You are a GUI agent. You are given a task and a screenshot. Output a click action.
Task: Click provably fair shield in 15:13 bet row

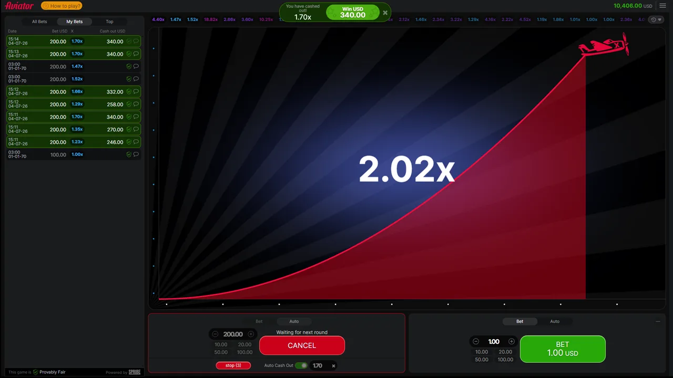tap(129, 54)
